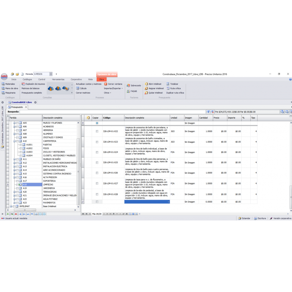Click the Explosión de insumos icon
The image size is (292, 292).
(x=23, y=84)
